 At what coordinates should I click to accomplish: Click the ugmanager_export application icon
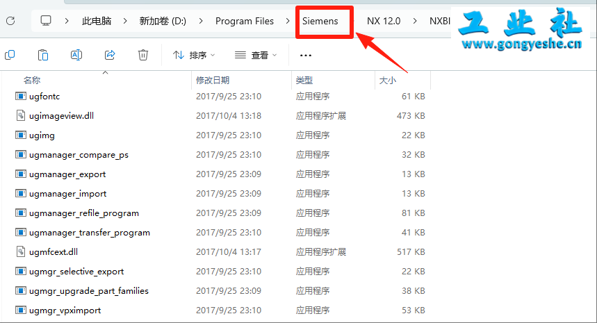pyautogui.click(x=21, y=174)
